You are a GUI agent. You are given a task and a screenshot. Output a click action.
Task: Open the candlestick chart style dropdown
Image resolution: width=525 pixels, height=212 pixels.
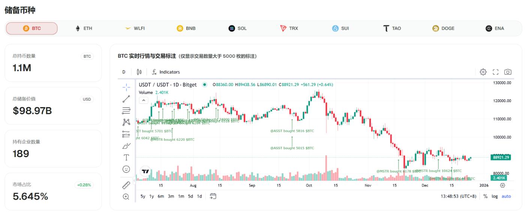pyautogui.click(x=139, y=72)
